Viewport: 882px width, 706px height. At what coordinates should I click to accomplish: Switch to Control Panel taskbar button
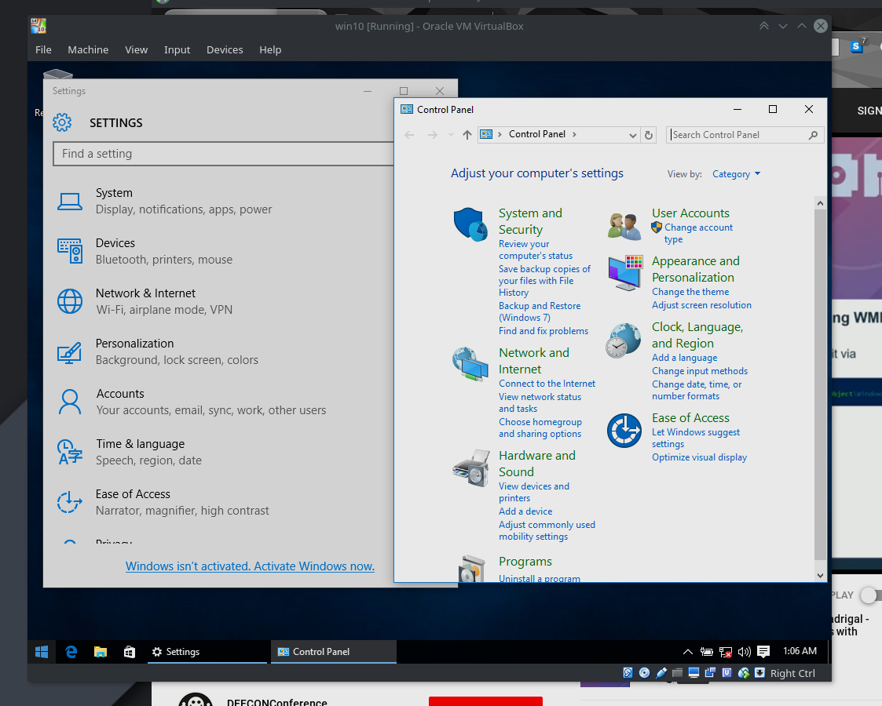coord(334,652)
